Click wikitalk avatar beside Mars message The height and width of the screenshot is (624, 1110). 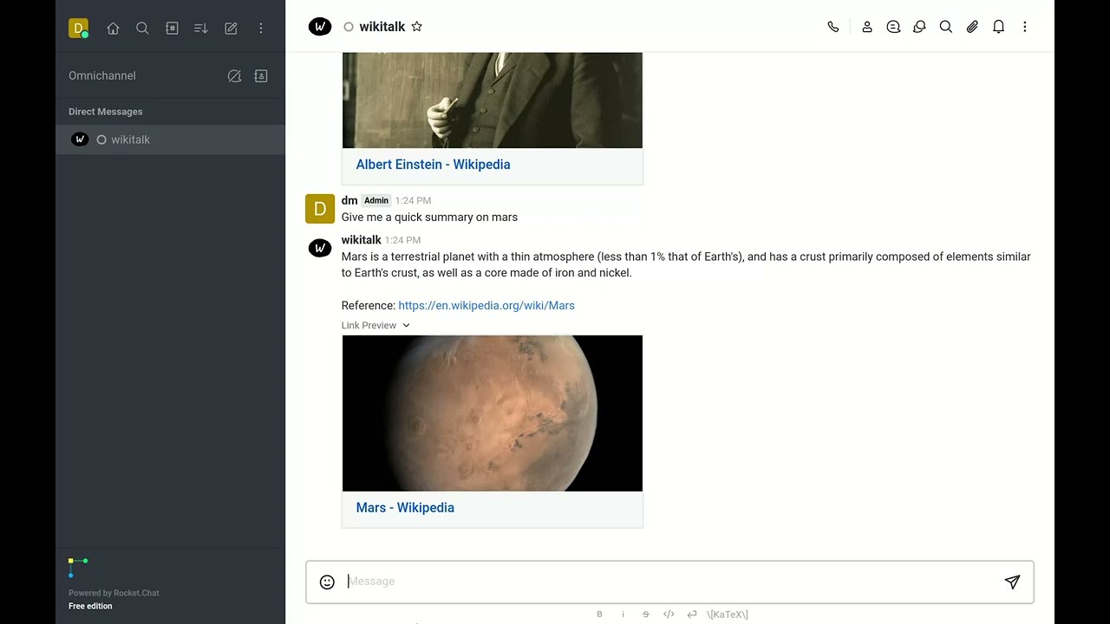point(320,249)
